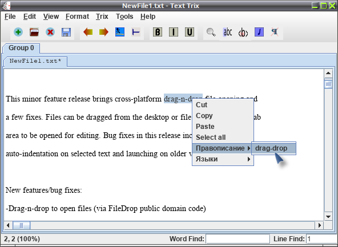Screen dimensions: 338x247
Task: Open find with the magnifying glass icon
Action: click(x=211, y=32)
